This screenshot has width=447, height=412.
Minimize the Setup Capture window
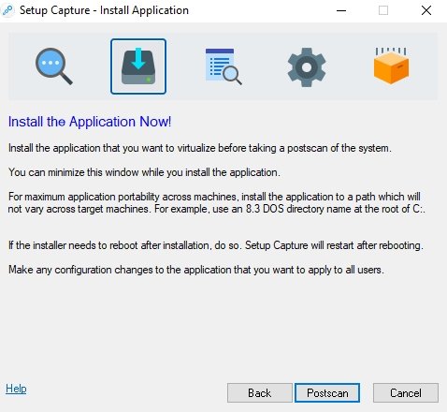point(341,10)
